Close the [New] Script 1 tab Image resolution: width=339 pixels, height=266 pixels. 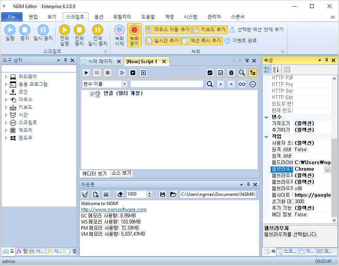164,62
